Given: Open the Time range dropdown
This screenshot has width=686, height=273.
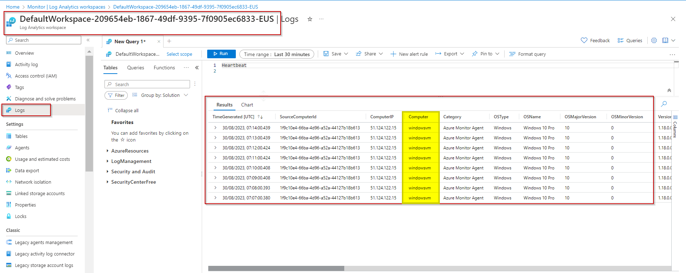Looking at the screenshot, I should click(x=277, y=54).
